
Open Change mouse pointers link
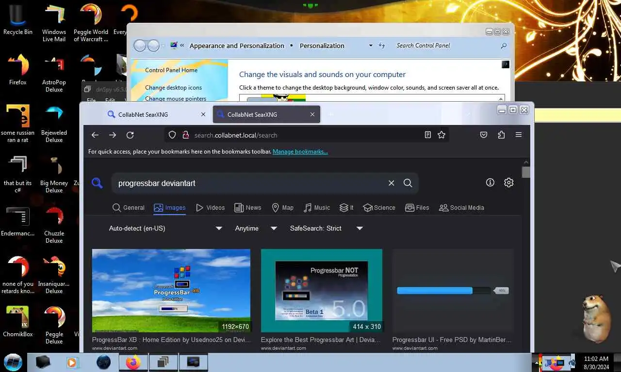(176, 99)
